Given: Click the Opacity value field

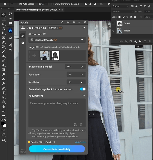Looking at the screenshot, I should tap(147, 11).
